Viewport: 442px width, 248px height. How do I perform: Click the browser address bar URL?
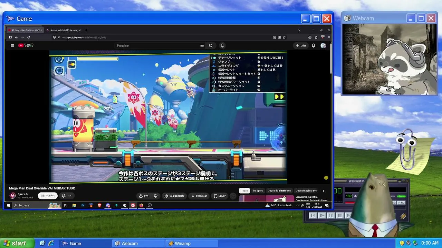[x=84, y=37]
